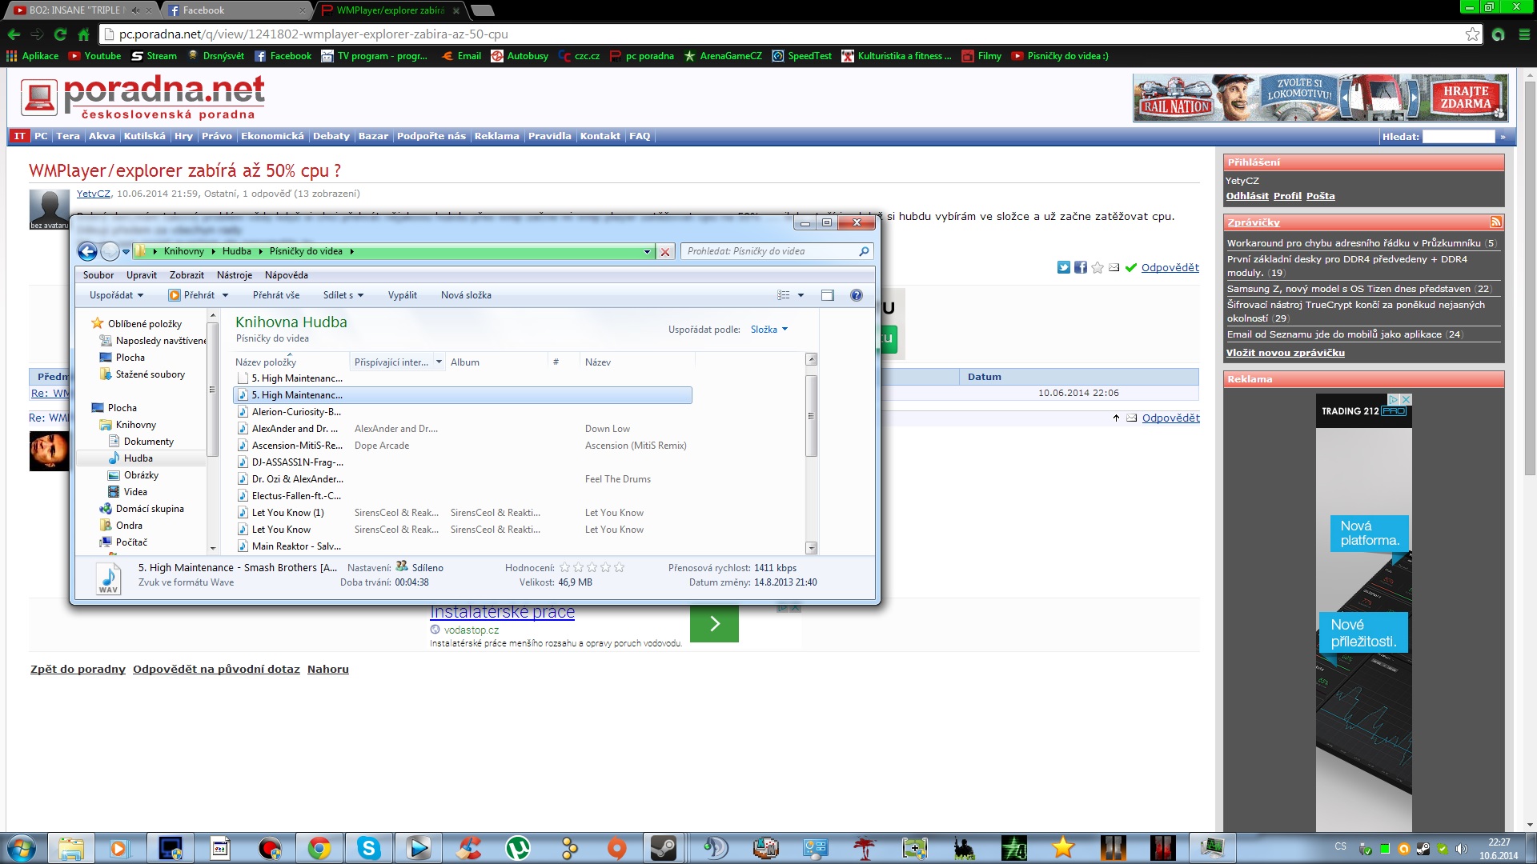This screenshot has height=864, width=1537.
Task: Click the Chrome home button icon
Action: (x=83, y=34)
